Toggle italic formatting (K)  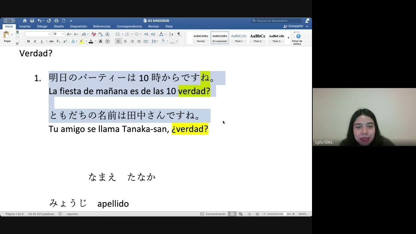35,41
